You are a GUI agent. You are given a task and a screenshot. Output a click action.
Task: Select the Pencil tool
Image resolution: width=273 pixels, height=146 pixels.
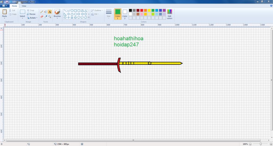coord(42,12)
